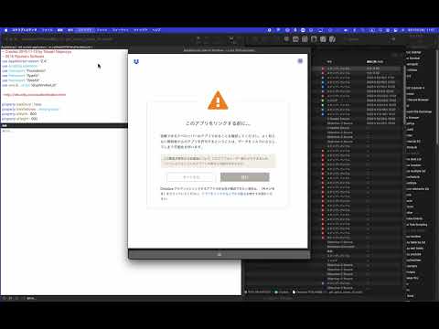Click the Cancel button in the Dropbox link dialog

point(191,177)
